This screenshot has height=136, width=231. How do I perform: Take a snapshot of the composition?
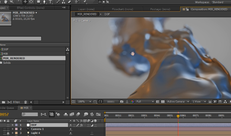point(122,101)
